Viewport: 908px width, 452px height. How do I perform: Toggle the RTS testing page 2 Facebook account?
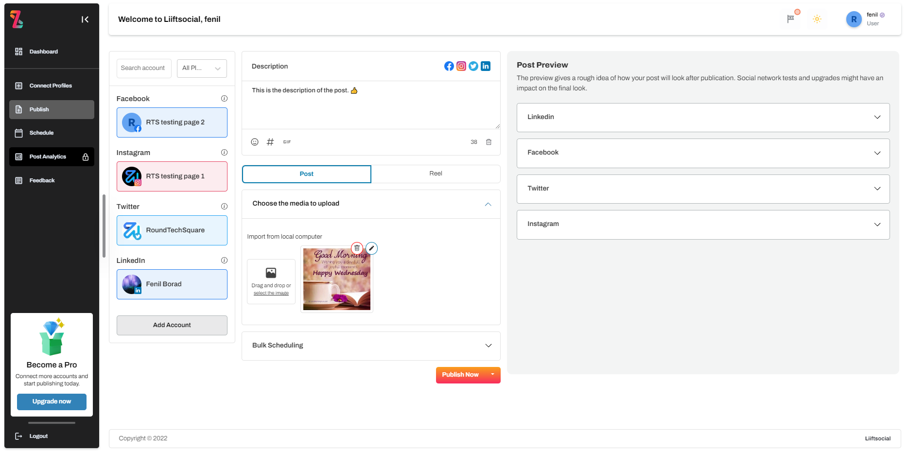[172, 122]
